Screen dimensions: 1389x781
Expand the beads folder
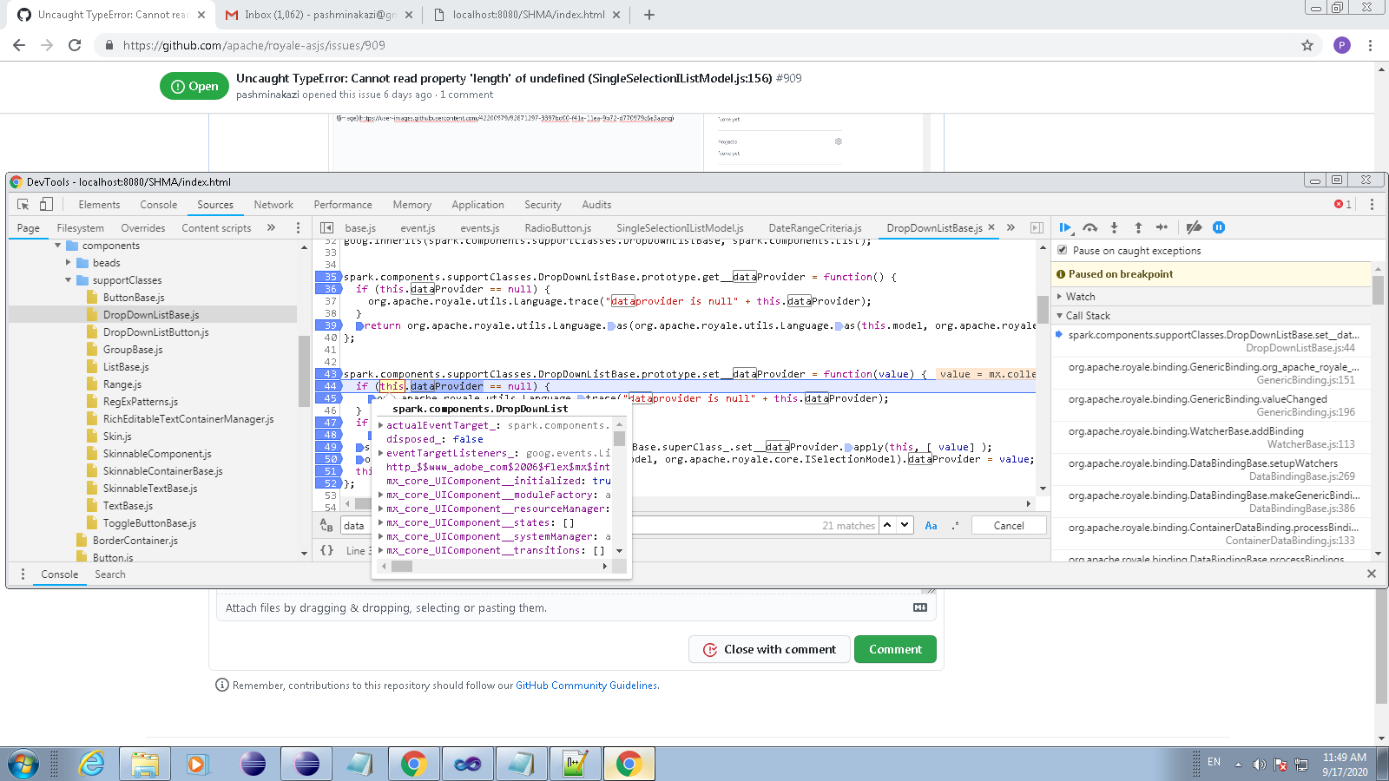tap(68, 263)
